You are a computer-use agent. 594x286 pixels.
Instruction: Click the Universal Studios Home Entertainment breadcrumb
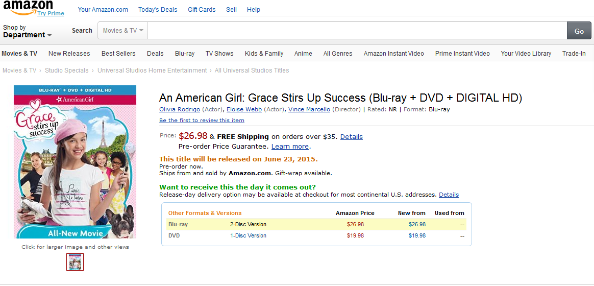pos(152,70)
